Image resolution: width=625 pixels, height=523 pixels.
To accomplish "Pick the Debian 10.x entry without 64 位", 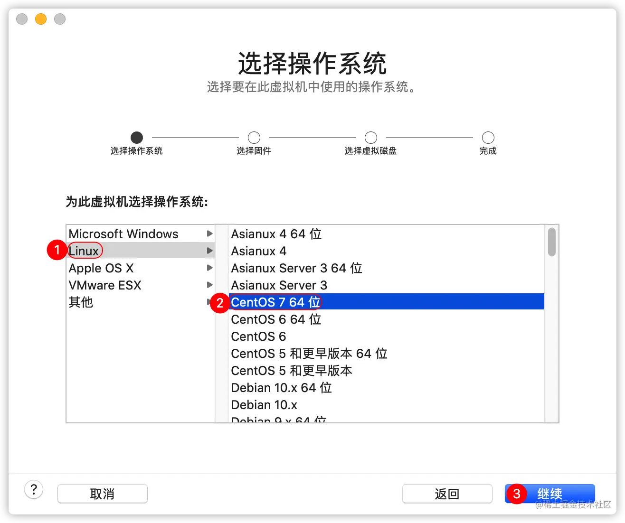I will (x=387, y=404).
